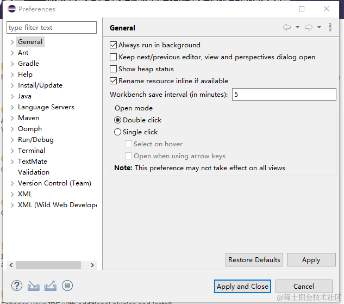The width and height of the screenshot is (344, 304).
Task: Click the tree horizontal scrollbar thumb
Action: pyautogui.click(x=48, y=265)
